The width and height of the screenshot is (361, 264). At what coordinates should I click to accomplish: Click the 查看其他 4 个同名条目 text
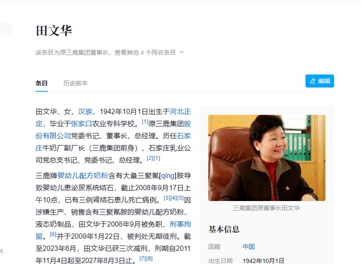coord(145,52)
